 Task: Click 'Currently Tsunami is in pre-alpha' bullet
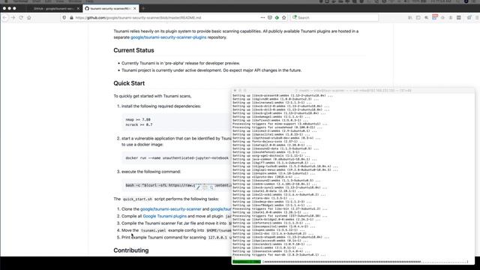[181, 63]
